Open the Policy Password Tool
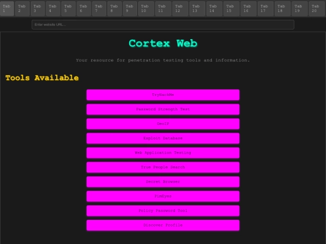The width and height of the screenshot is (326, 244). tap(163, 211)
